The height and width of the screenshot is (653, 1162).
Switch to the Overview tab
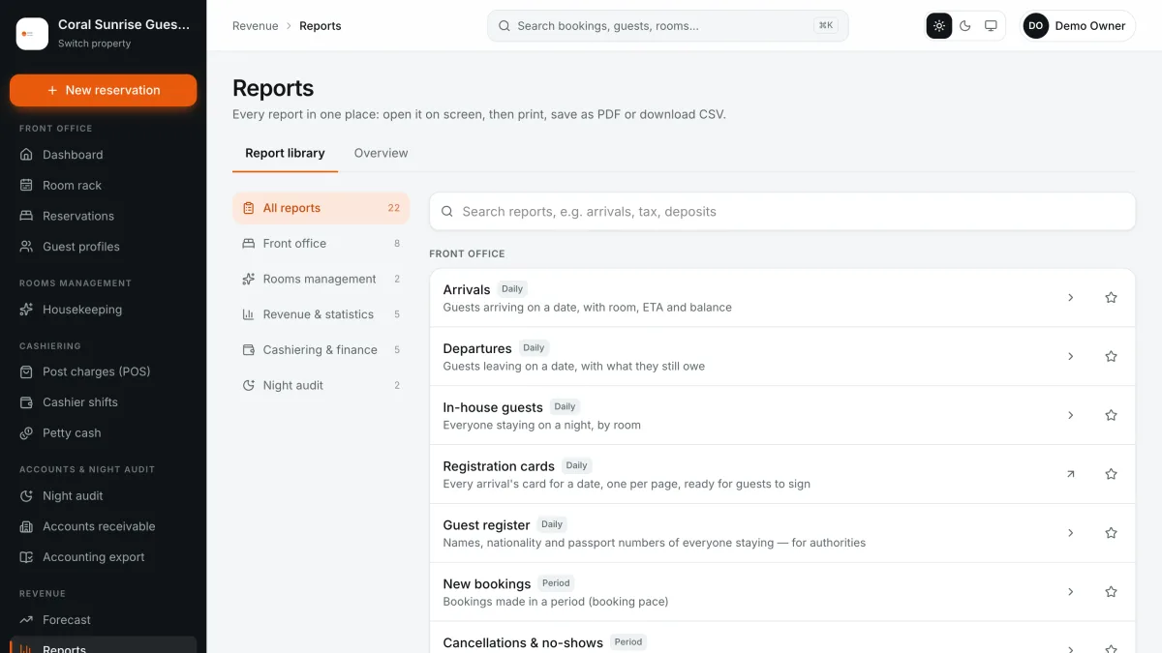tap(381, 153)
